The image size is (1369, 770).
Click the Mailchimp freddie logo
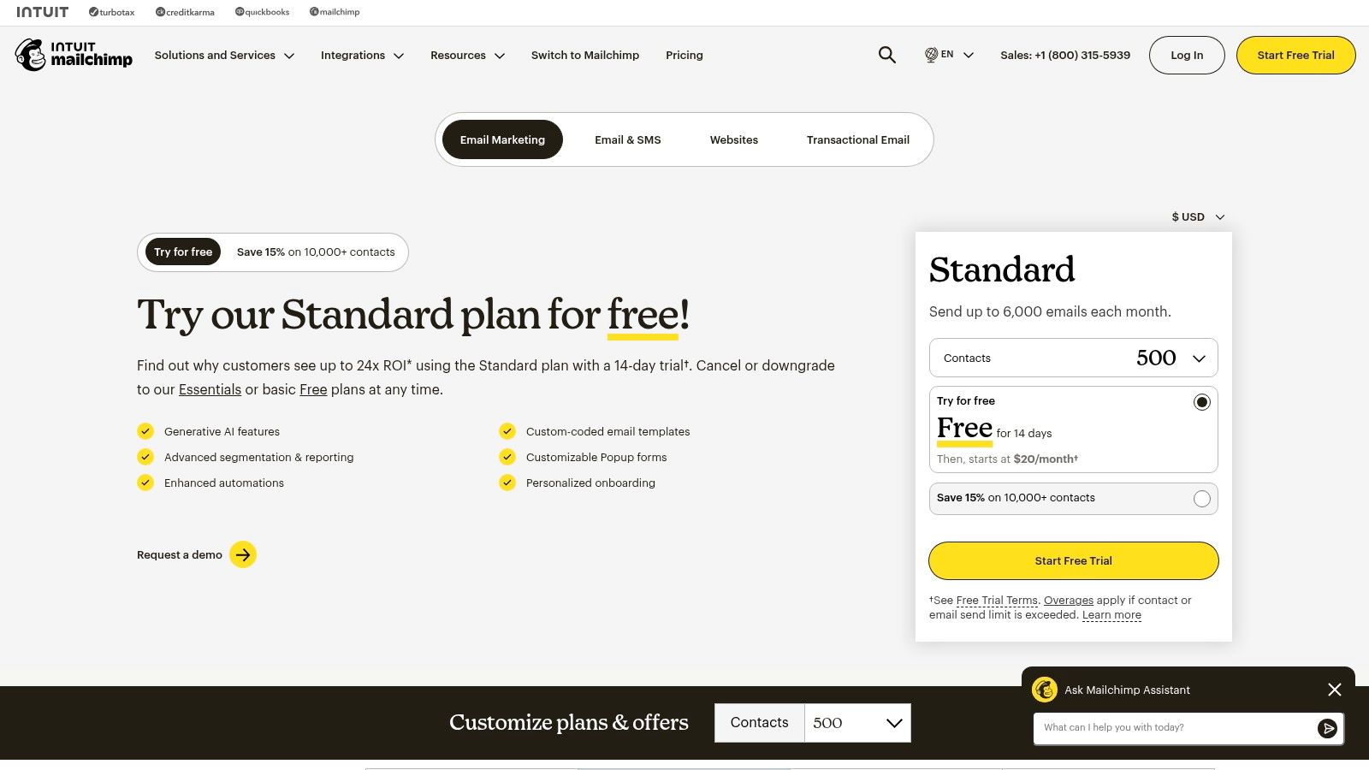32,54
